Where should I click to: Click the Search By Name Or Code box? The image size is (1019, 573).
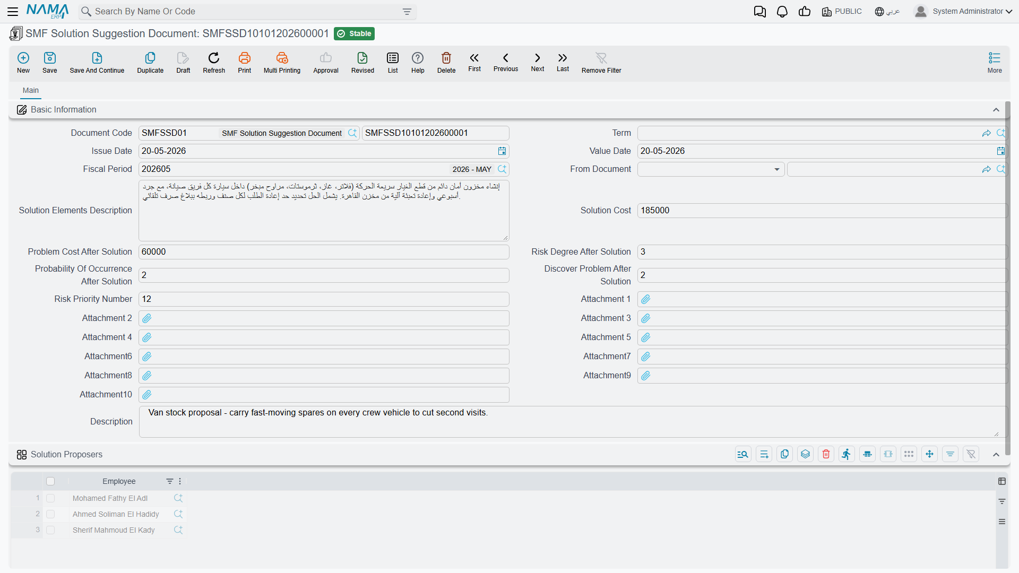[x=248, y=12]
